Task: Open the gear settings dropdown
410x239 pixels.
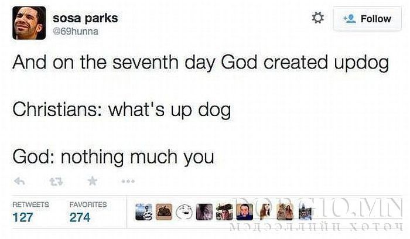Action: pyautogui.click(x=318, y=18)
